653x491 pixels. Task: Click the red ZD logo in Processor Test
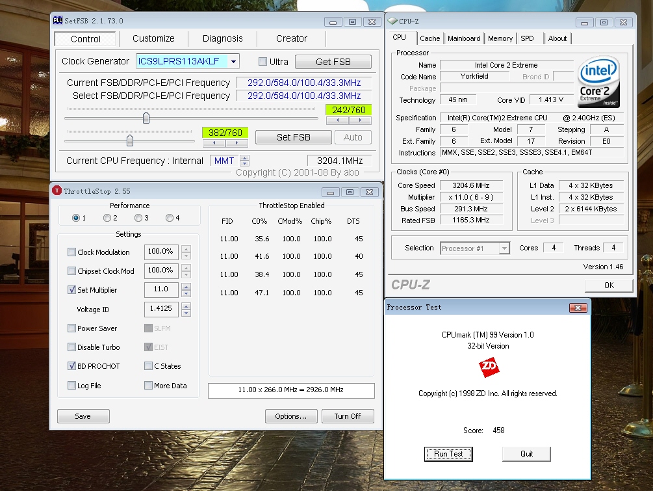pos(489,367)
